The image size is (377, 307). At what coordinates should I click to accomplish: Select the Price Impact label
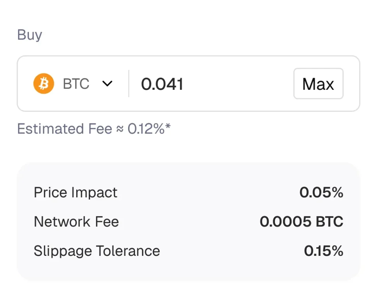click(x=75, y=192)
